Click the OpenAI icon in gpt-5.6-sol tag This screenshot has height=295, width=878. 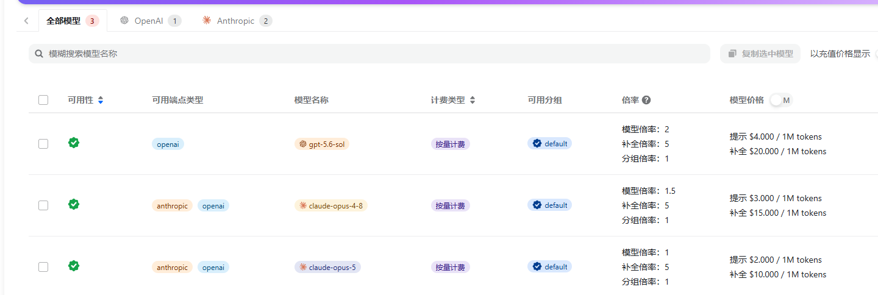click(303, 144)
